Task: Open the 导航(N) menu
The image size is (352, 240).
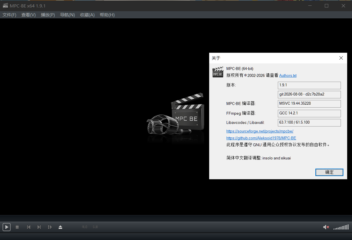Action: 68,15
